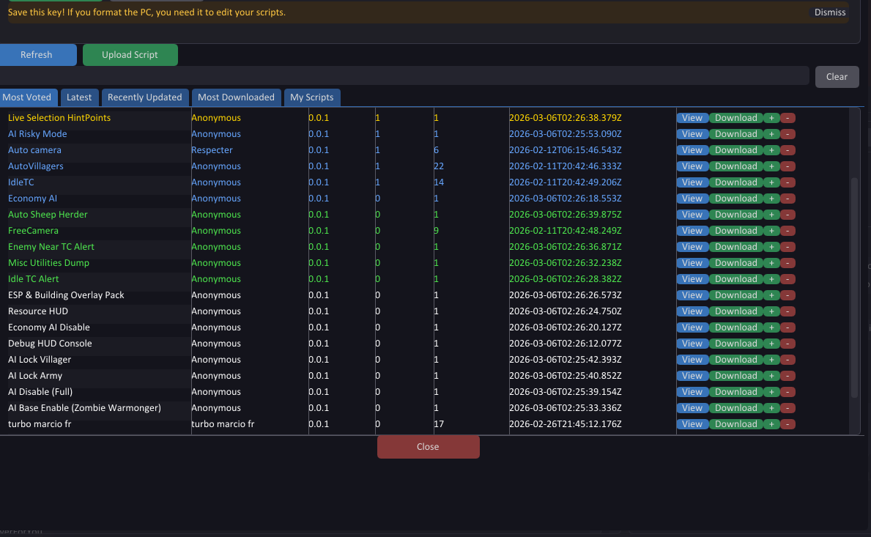Image resolution: width=871 pixels, height=537 pixels.
Task: Download the Auto camera script
Action: click(x=735, y=150)
